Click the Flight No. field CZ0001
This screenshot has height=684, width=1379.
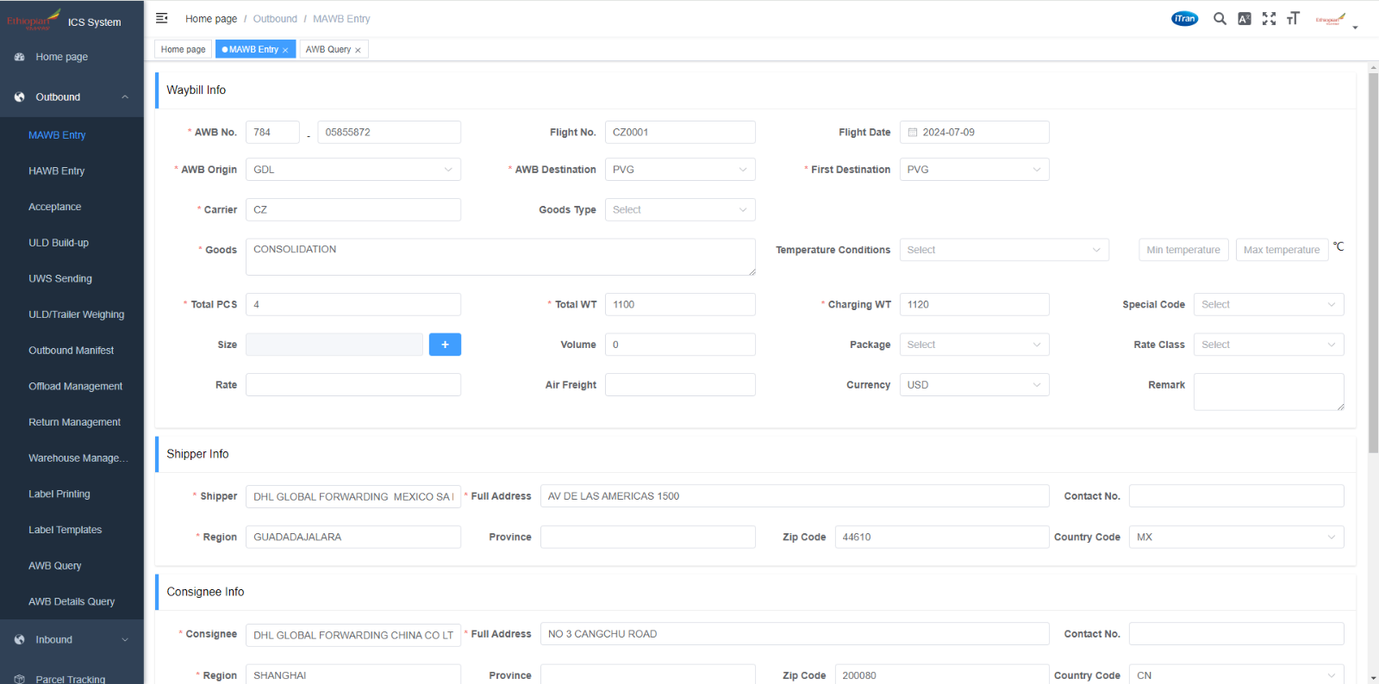[680, 133]
